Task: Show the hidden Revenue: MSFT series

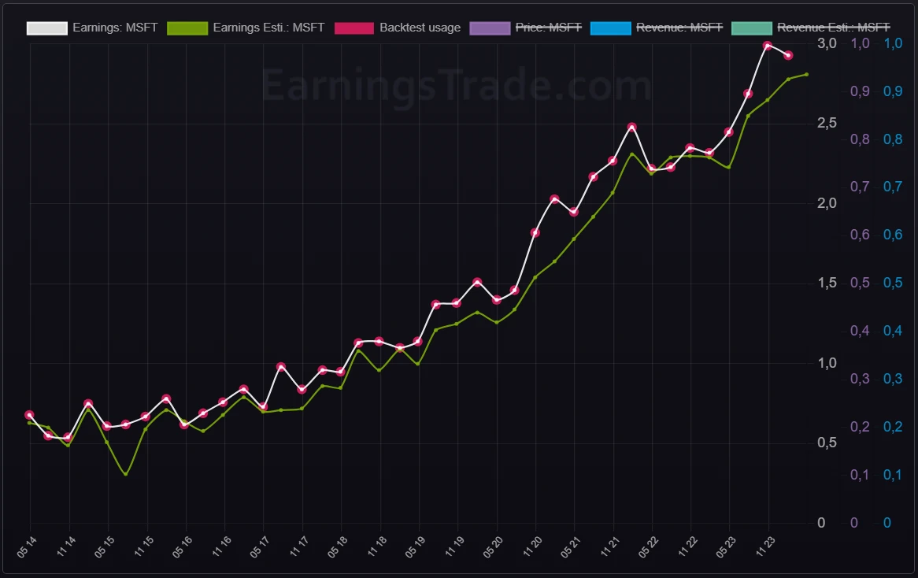Action: click(679, 28)
